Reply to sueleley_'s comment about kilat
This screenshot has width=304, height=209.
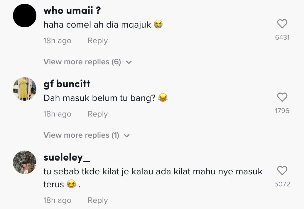pos(97,200)
